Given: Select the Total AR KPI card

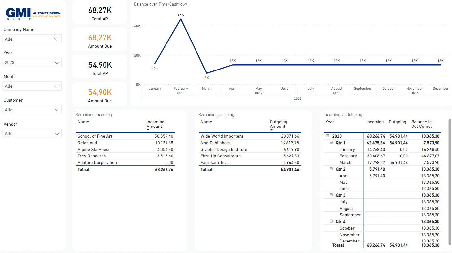Looking at the screenshot, I should pos(100,14).
